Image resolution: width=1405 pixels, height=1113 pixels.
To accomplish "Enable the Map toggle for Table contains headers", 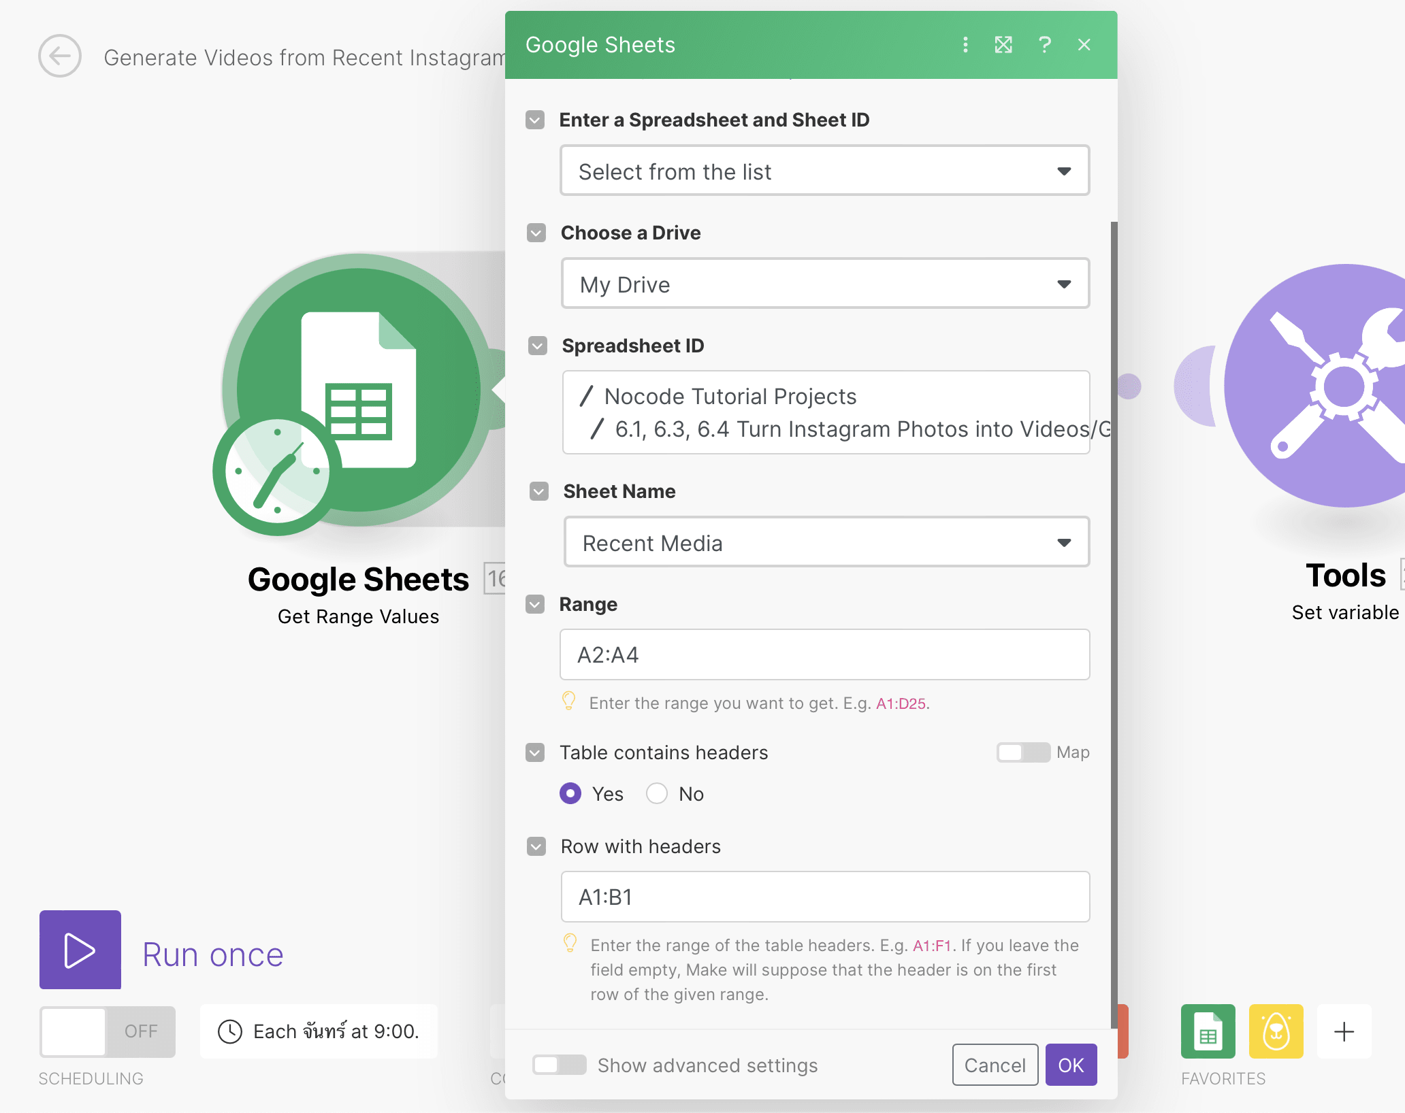I will pos(1022,752).
